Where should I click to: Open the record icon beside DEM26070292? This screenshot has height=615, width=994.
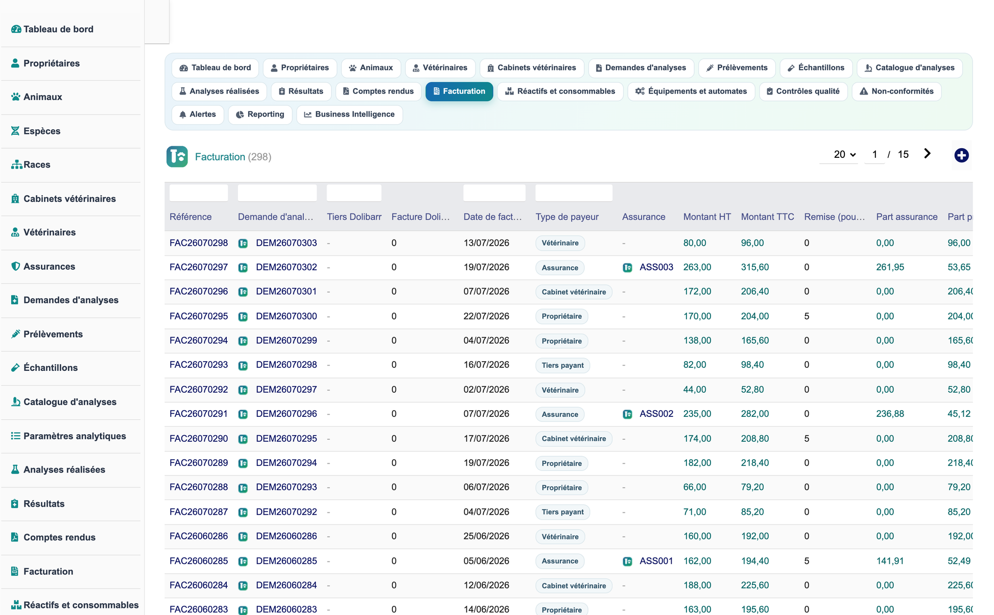[x=243, y=512]
